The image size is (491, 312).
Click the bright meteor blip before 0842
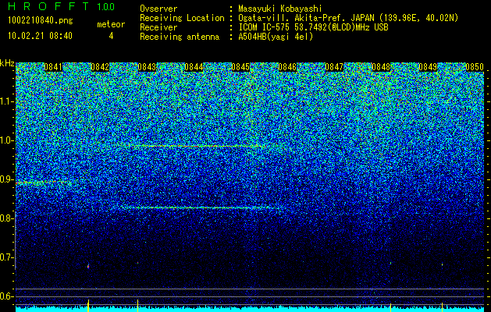point(88,266)
